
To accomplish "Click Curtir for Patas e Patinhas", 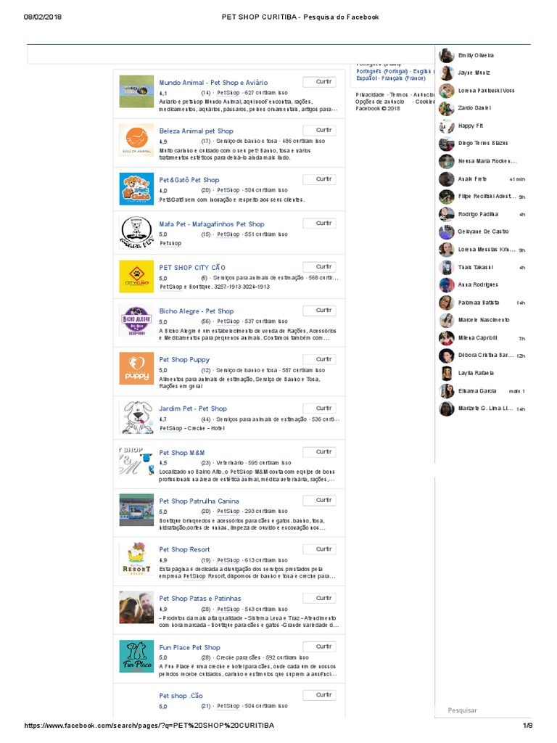I will point(319,598).
